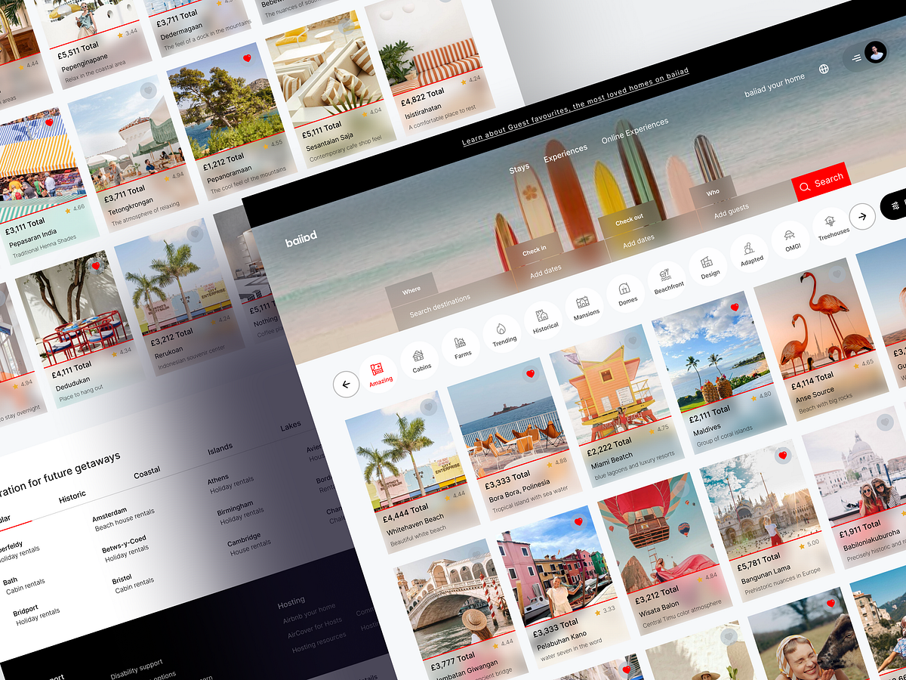Open the Historical category filter
The image size is (906, 680).
[544, 316]
